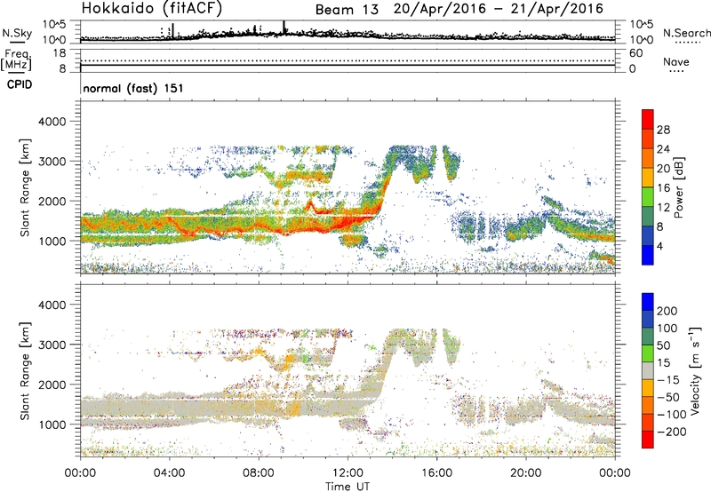
Task: Click the power panel 'Slant Range [km]' label
Action: (25, 187)
